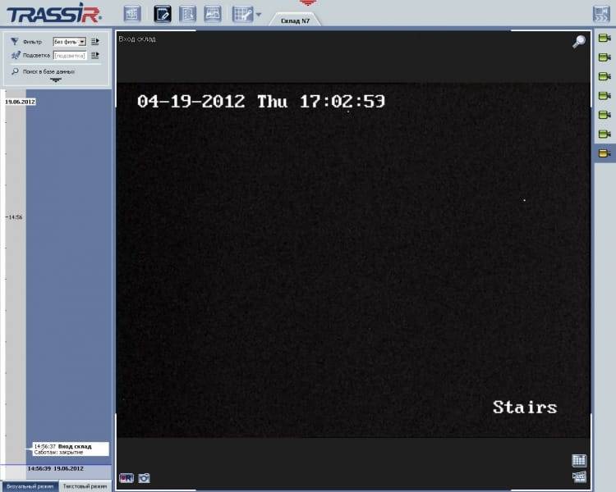Click the Подсветка highlight input field
Screen dimensions: 616x492
coord(70,56)
